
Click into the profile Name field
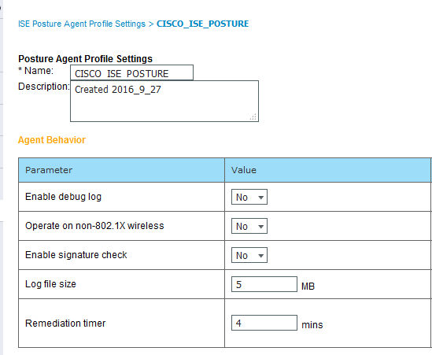click(131, 72)
